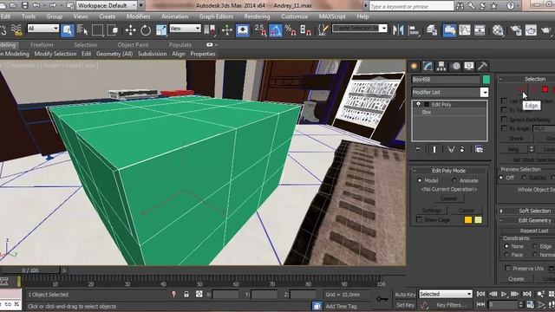Open the Modifier List dropdown
This screenshot has width=555, height=312.
[x=450, y=93]
